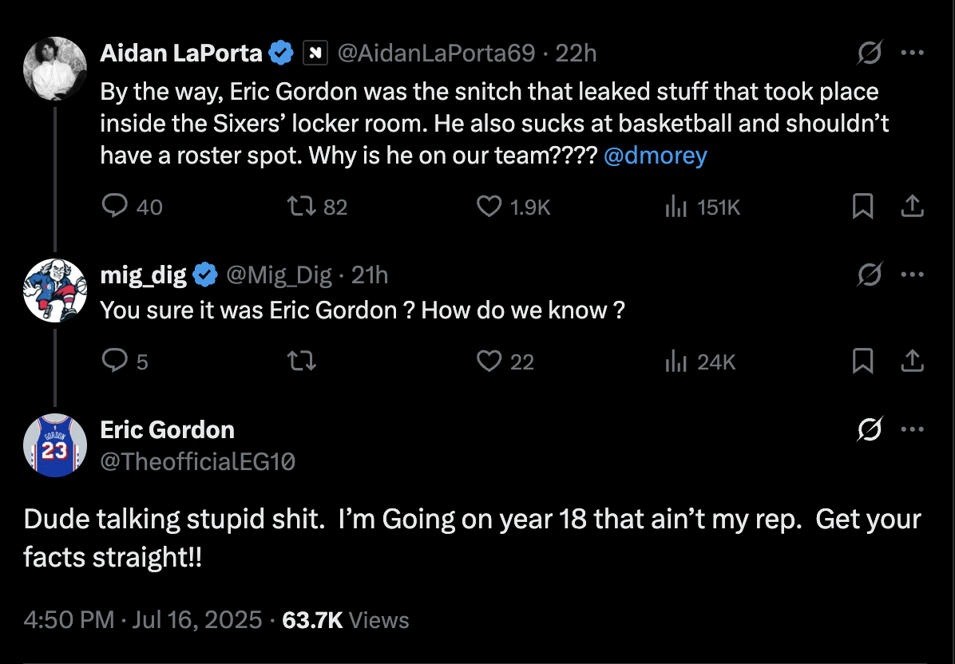This screenshot has width=955, height=664.
Task: Open Grok icon on Eric Gordon's tweet
Action: click(870, 430)
